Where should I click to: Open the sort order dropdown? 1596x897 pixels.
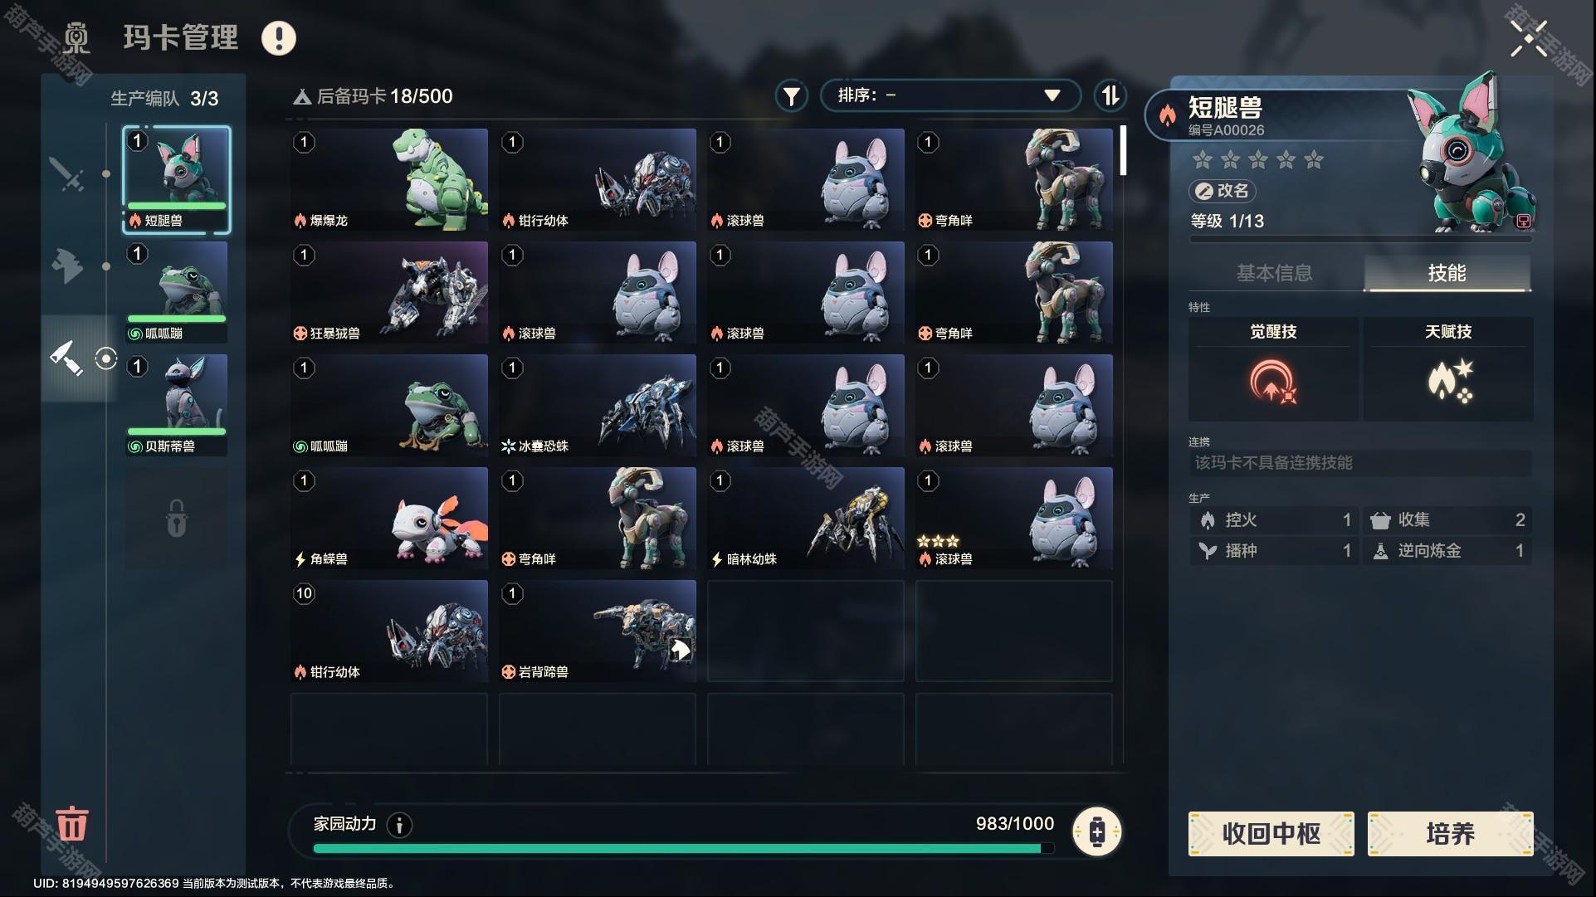pos(950,95)
